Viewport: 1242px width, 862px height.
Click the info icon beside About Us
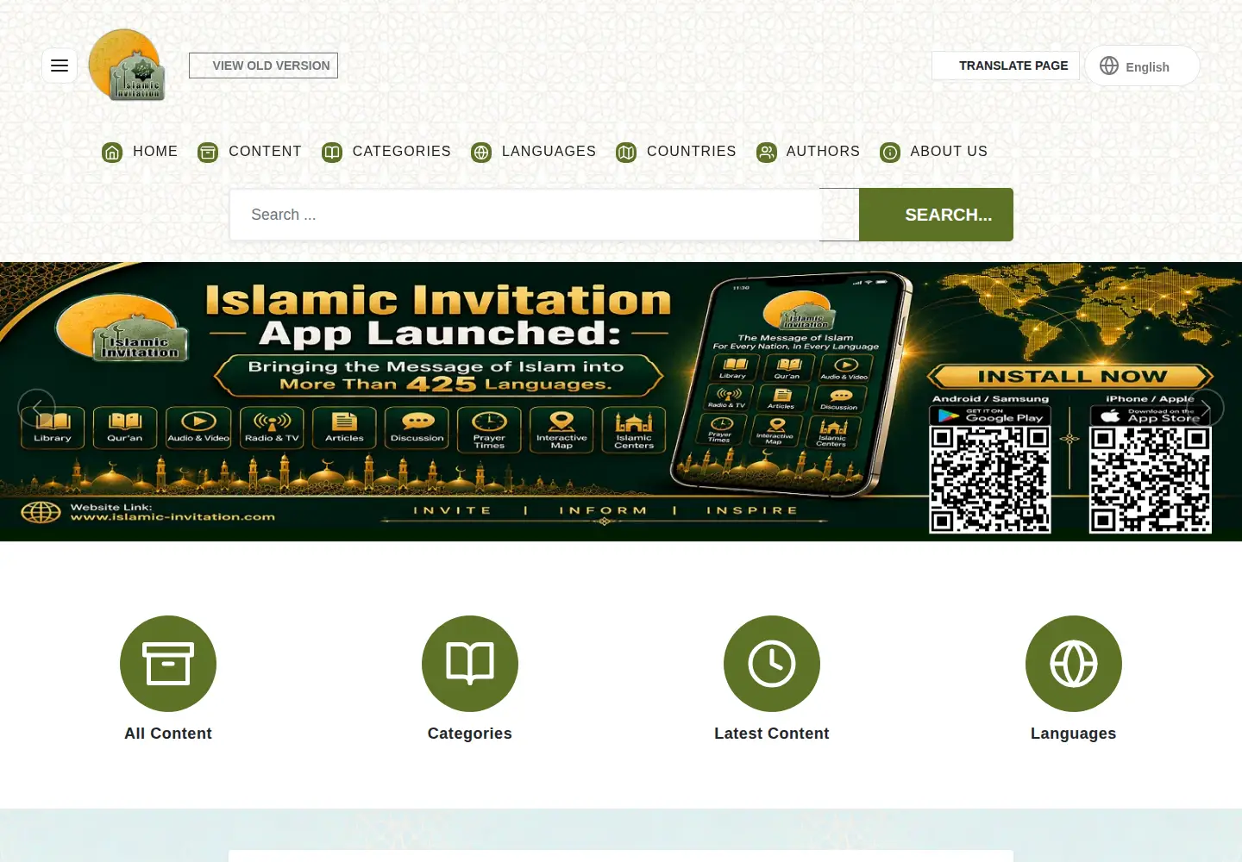(890, 153)
